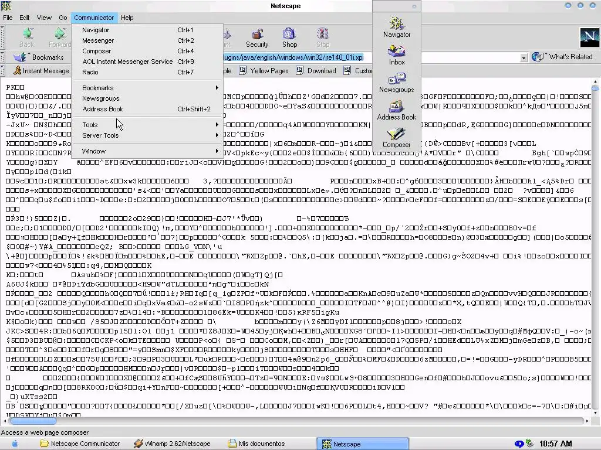Click horizontal scrollbar right arrow
The height and width of the screenshot is (450, 601).
click(587, 421)
